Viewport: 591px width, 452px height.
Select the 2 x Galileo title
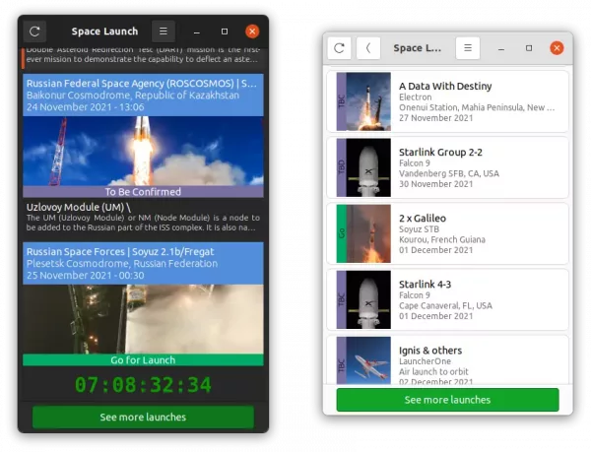(x=423, y=218)
